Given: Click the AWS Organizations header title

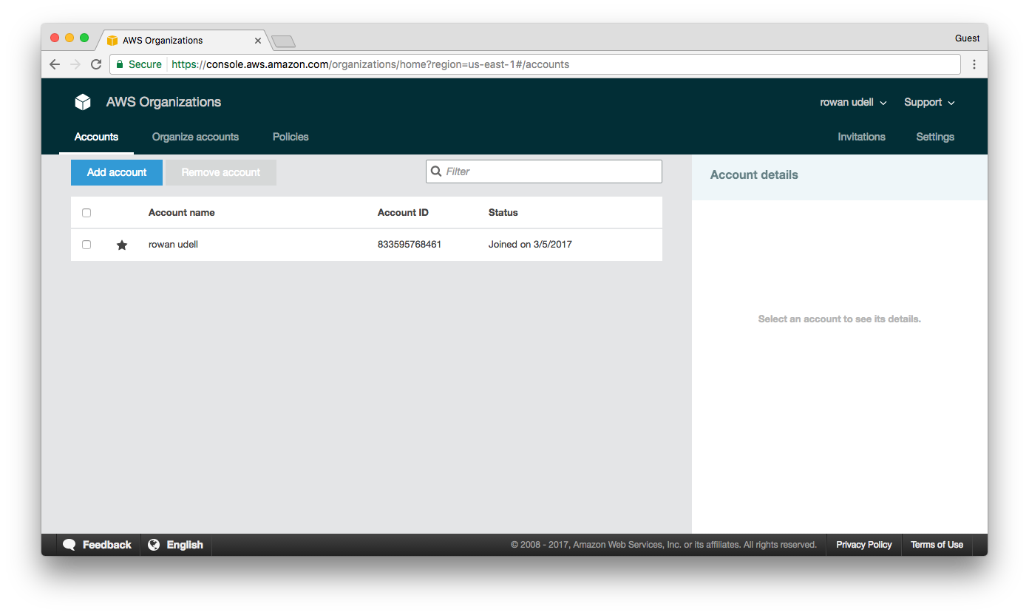Looking at the screenshot, I should pos(163,102).
